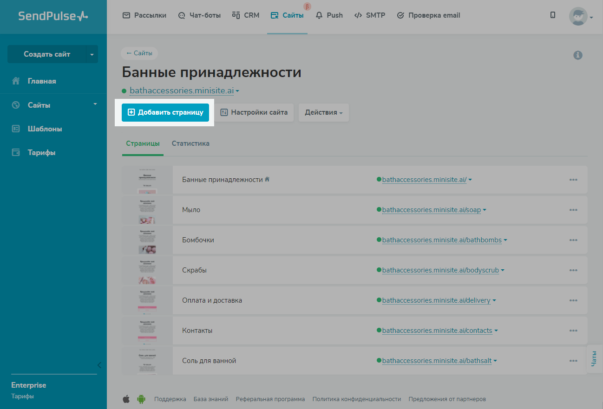Open the bathaccessories.minisite.ai/soap link
Image resolution: width=603 pixels, height=409 pixels.
(x=431, y=210)
